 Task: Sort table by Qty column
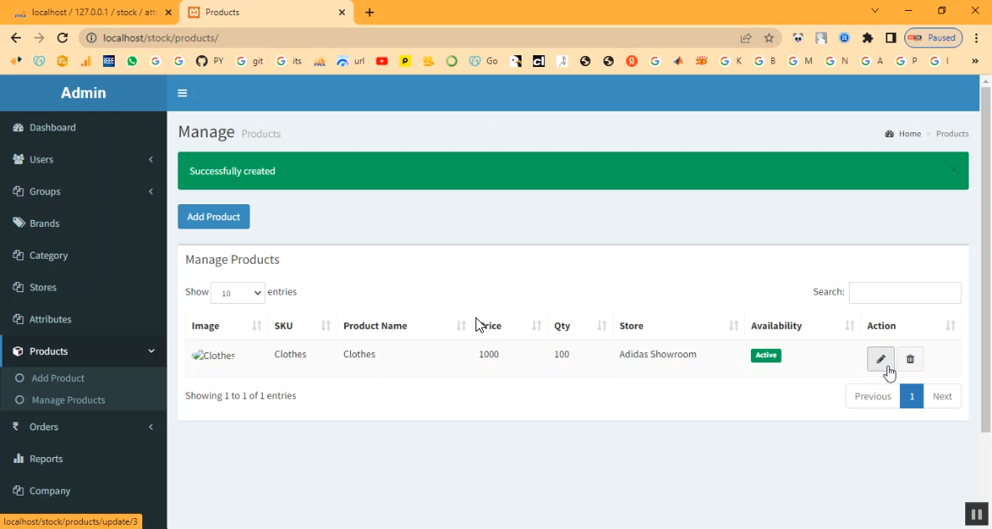coord(579,326)
